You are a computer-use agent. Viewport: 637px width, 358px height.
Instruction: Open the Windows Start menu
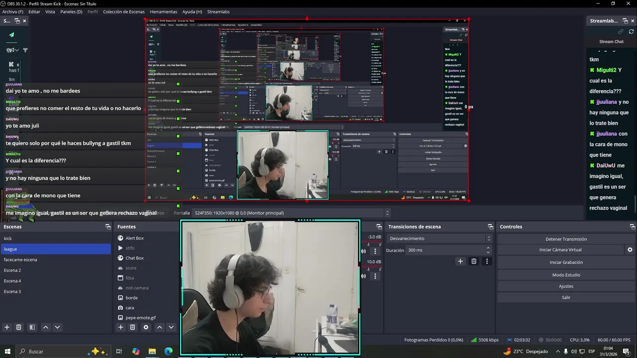coord(7,352)
